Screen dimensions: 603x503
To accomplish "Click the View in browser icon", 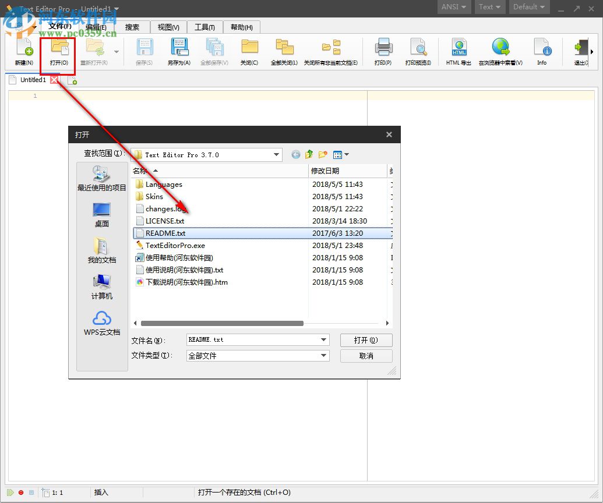I will pyautogui.click(x=500, y=51).
